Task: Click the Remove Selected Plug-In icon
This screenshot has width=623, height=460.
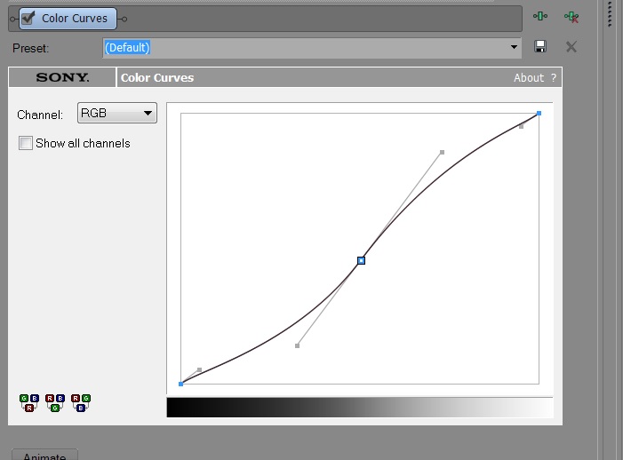Action: [571, 17]
